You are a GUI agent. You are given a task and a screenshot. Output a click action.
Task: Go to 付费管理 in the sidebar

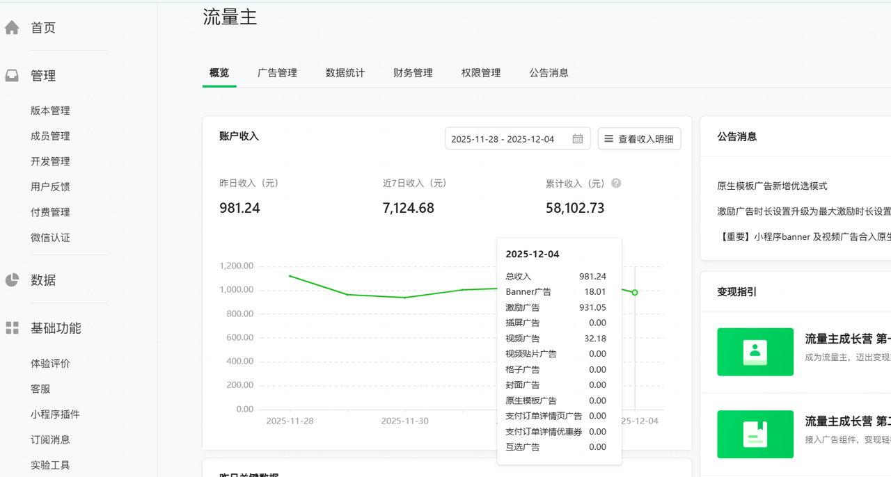point(50,212)
